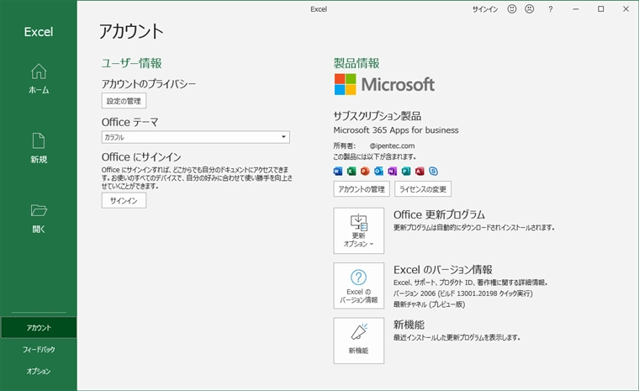The image size is (639, 391).
Task: Select アカウント in the sidebar
Action: pyautogui.click(x=39, y=328)
